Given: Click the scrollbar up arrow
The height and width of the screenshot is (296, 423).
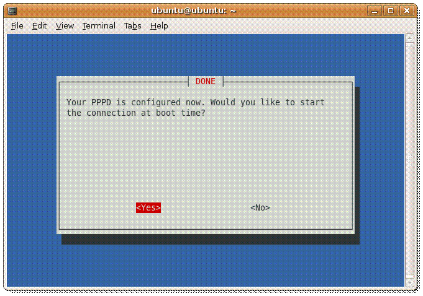Looking at the screenshot, I should coord(409,38).
